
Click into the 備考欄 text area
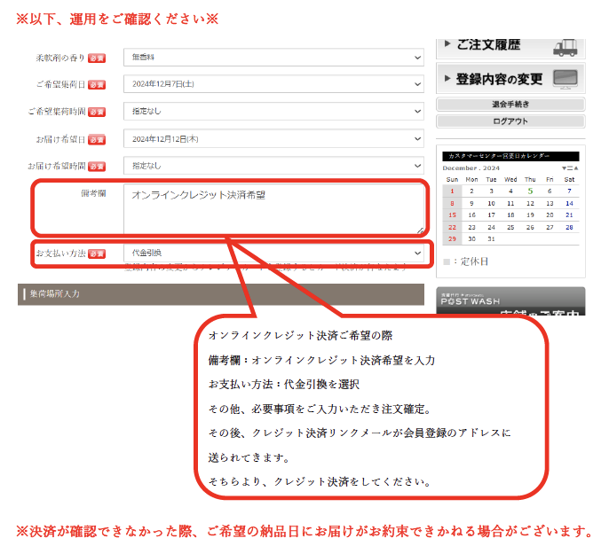(273, 208)
